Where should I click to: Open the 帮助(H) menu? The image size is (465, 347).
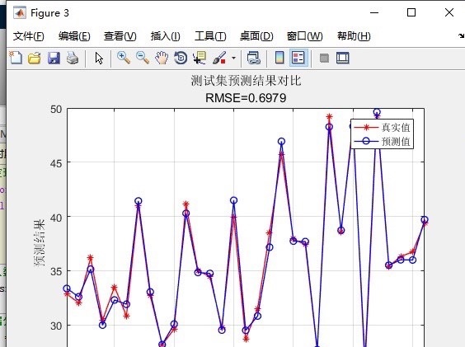tap(354, 36)
